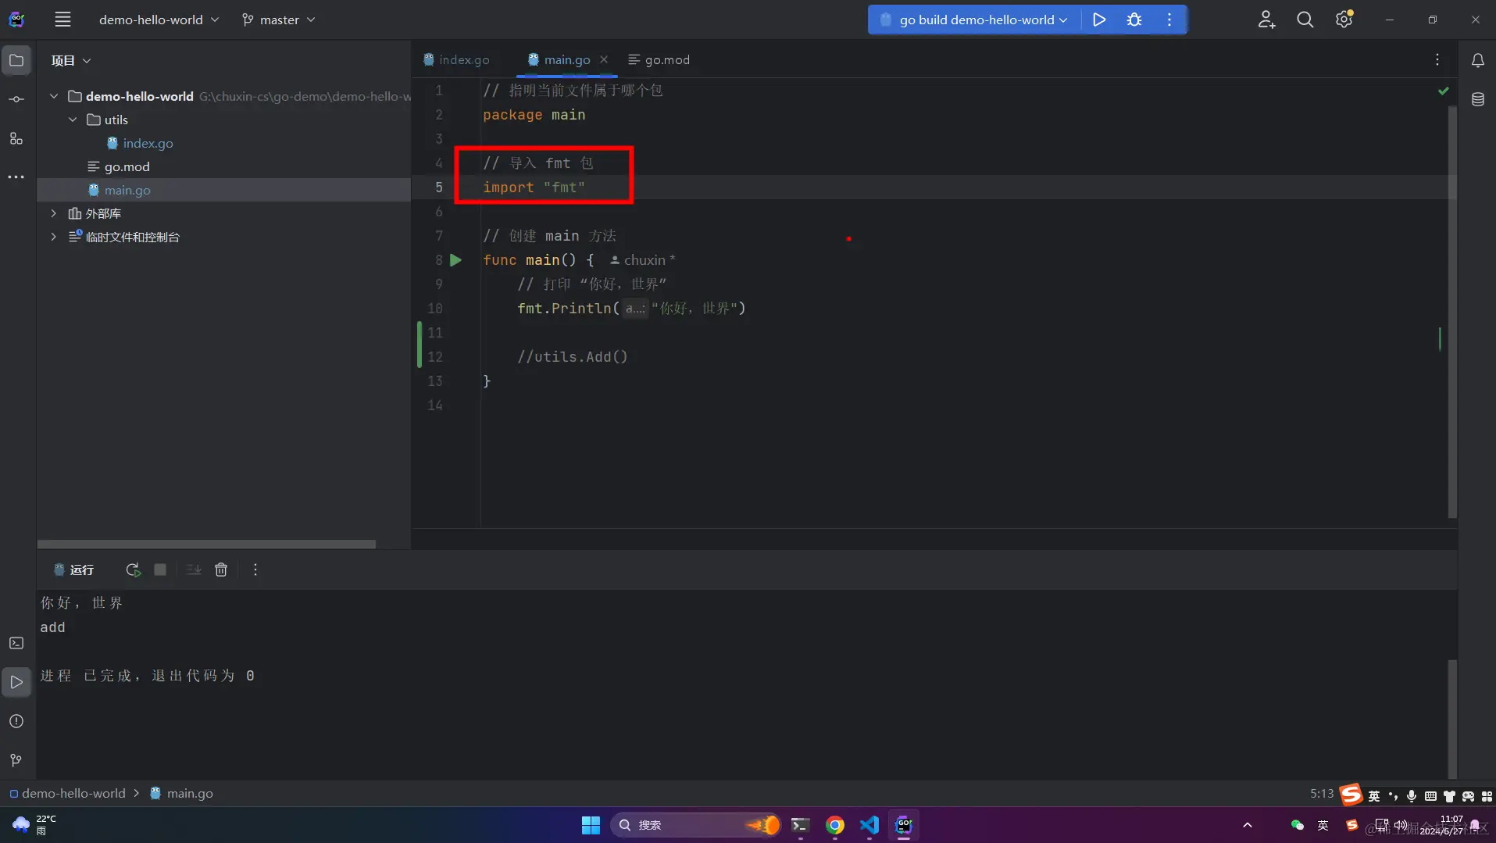Click the run output vertical scrollbar
Image resolution: width=1496 pixels, height=843 pixels.
[1452, 719]
